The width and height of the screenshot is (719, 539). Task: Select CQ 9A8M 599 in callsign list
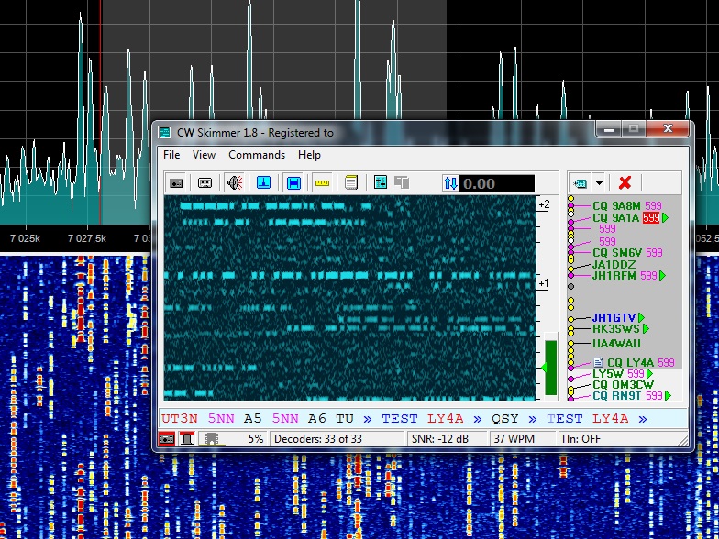click(x=627, y=205)
